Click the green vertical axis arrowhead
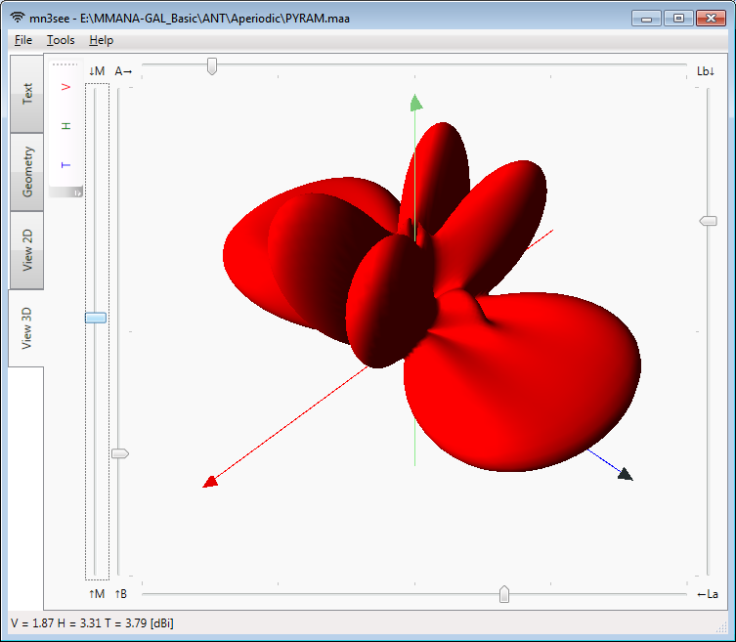 [x=415, y=103]
